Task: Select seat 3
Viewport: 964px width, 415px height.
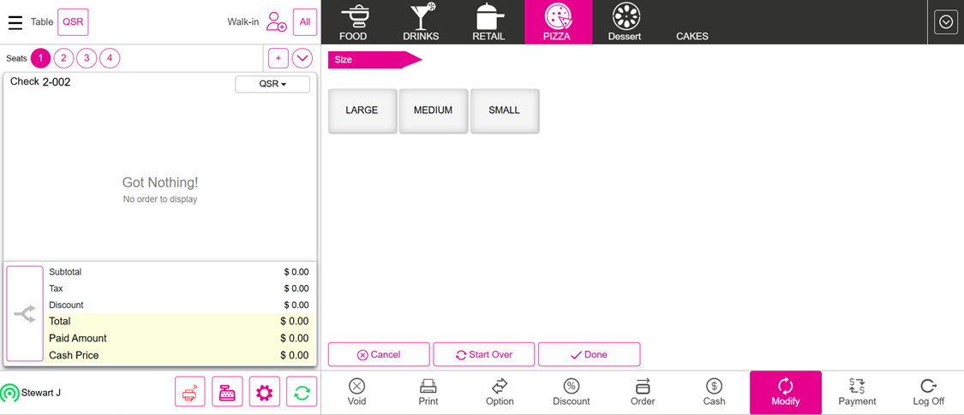Action: tap(87, 58)
